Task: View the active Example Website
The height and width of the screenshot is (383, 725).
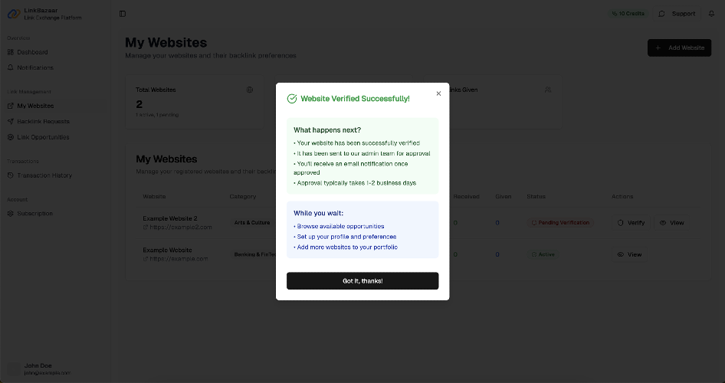Action: click(x=629, y=254)
